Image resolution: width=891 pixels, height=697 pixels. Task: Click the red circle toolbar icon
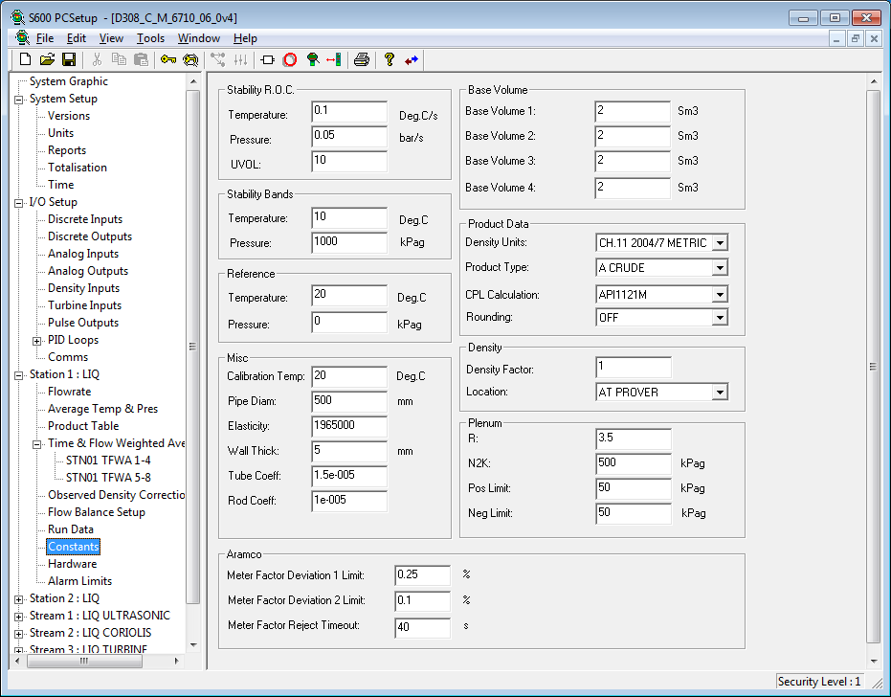point(290,59)
